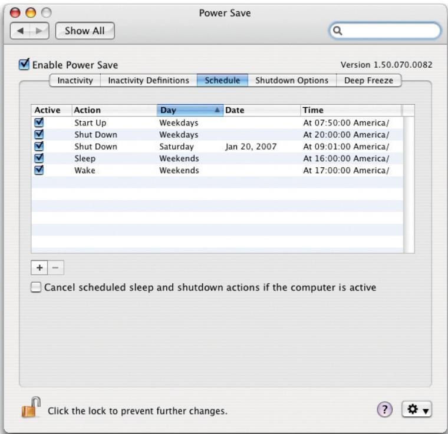Click the Jan 20, 2007 date cell

click(251, 147)
